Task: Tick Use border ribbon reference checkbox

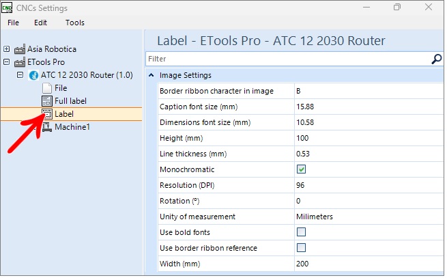Action: pos(301,248)
